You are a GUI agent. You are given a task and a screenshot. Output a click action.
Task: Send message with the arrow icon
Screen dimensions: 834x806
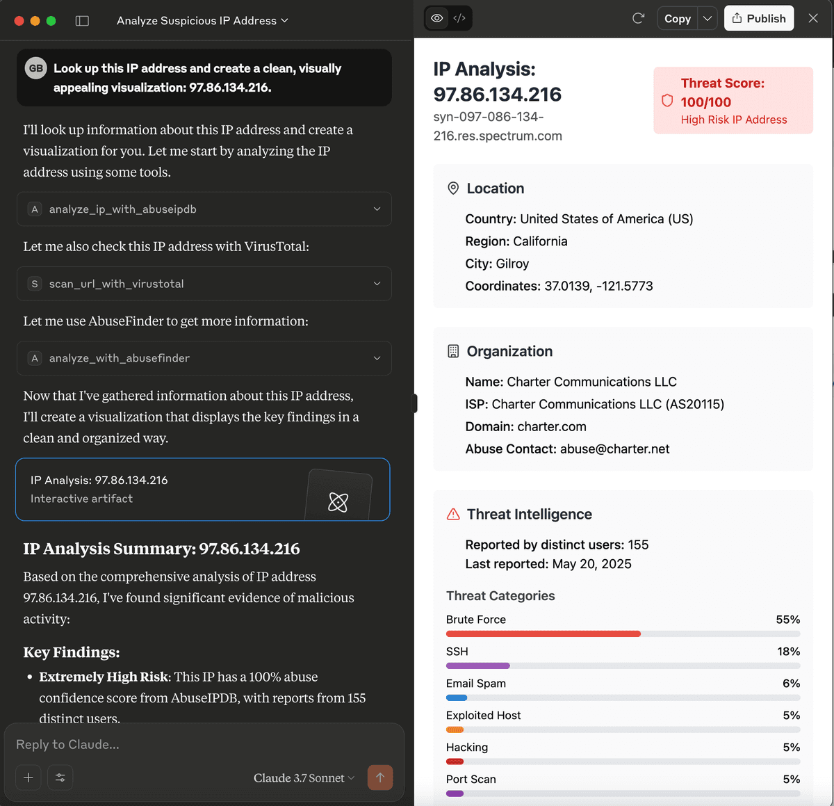380,777
